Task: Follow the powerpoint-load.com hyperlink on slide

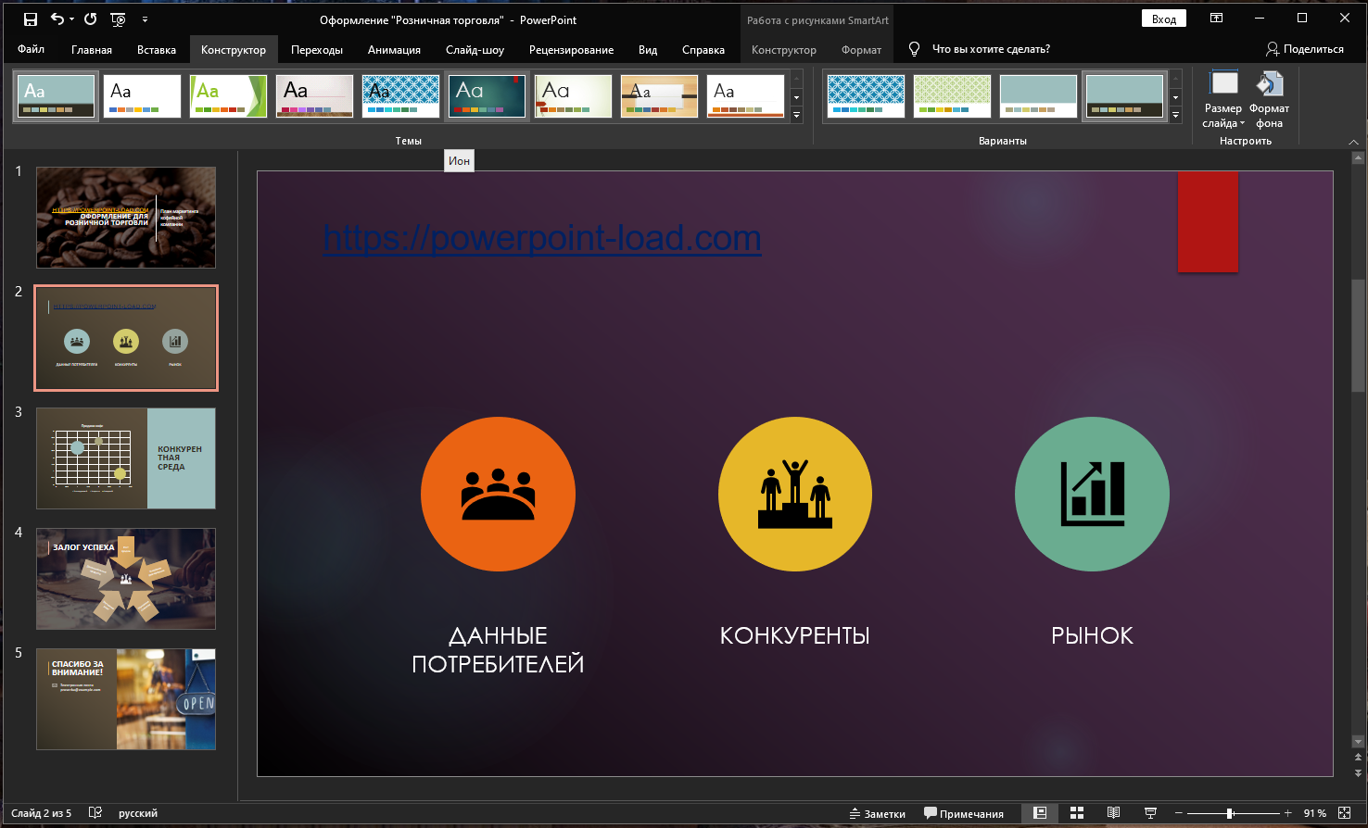Action: click(540, 238)
